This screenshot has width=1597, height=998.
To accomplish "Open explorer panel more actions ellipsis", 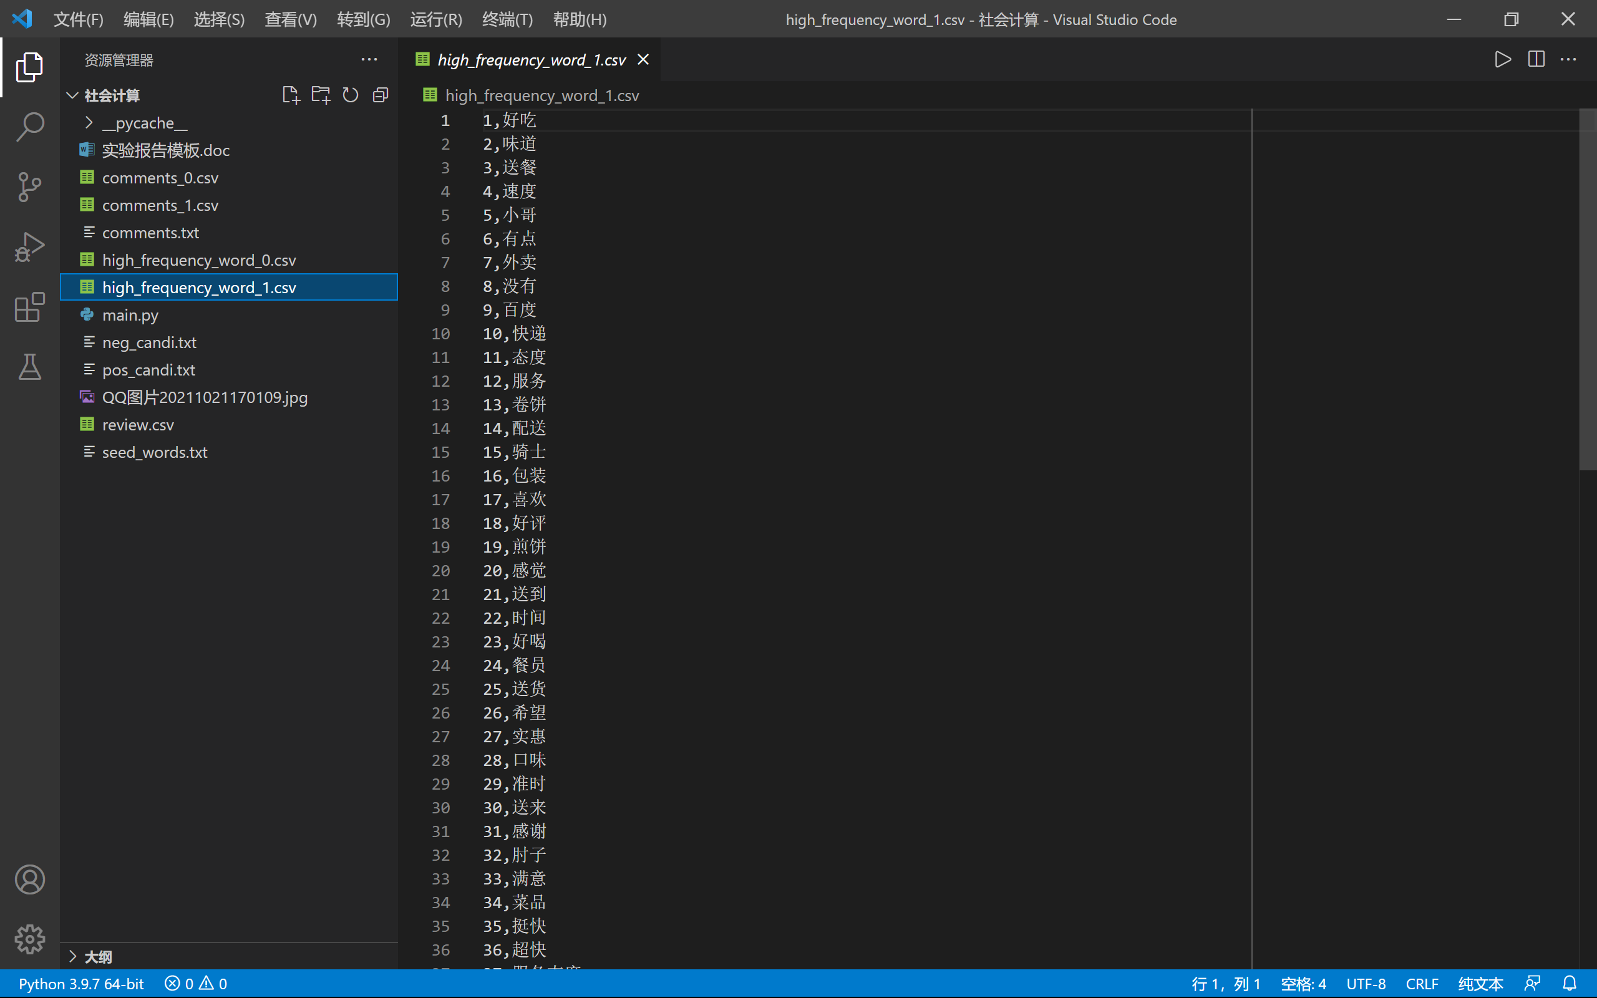I will 369,60.
